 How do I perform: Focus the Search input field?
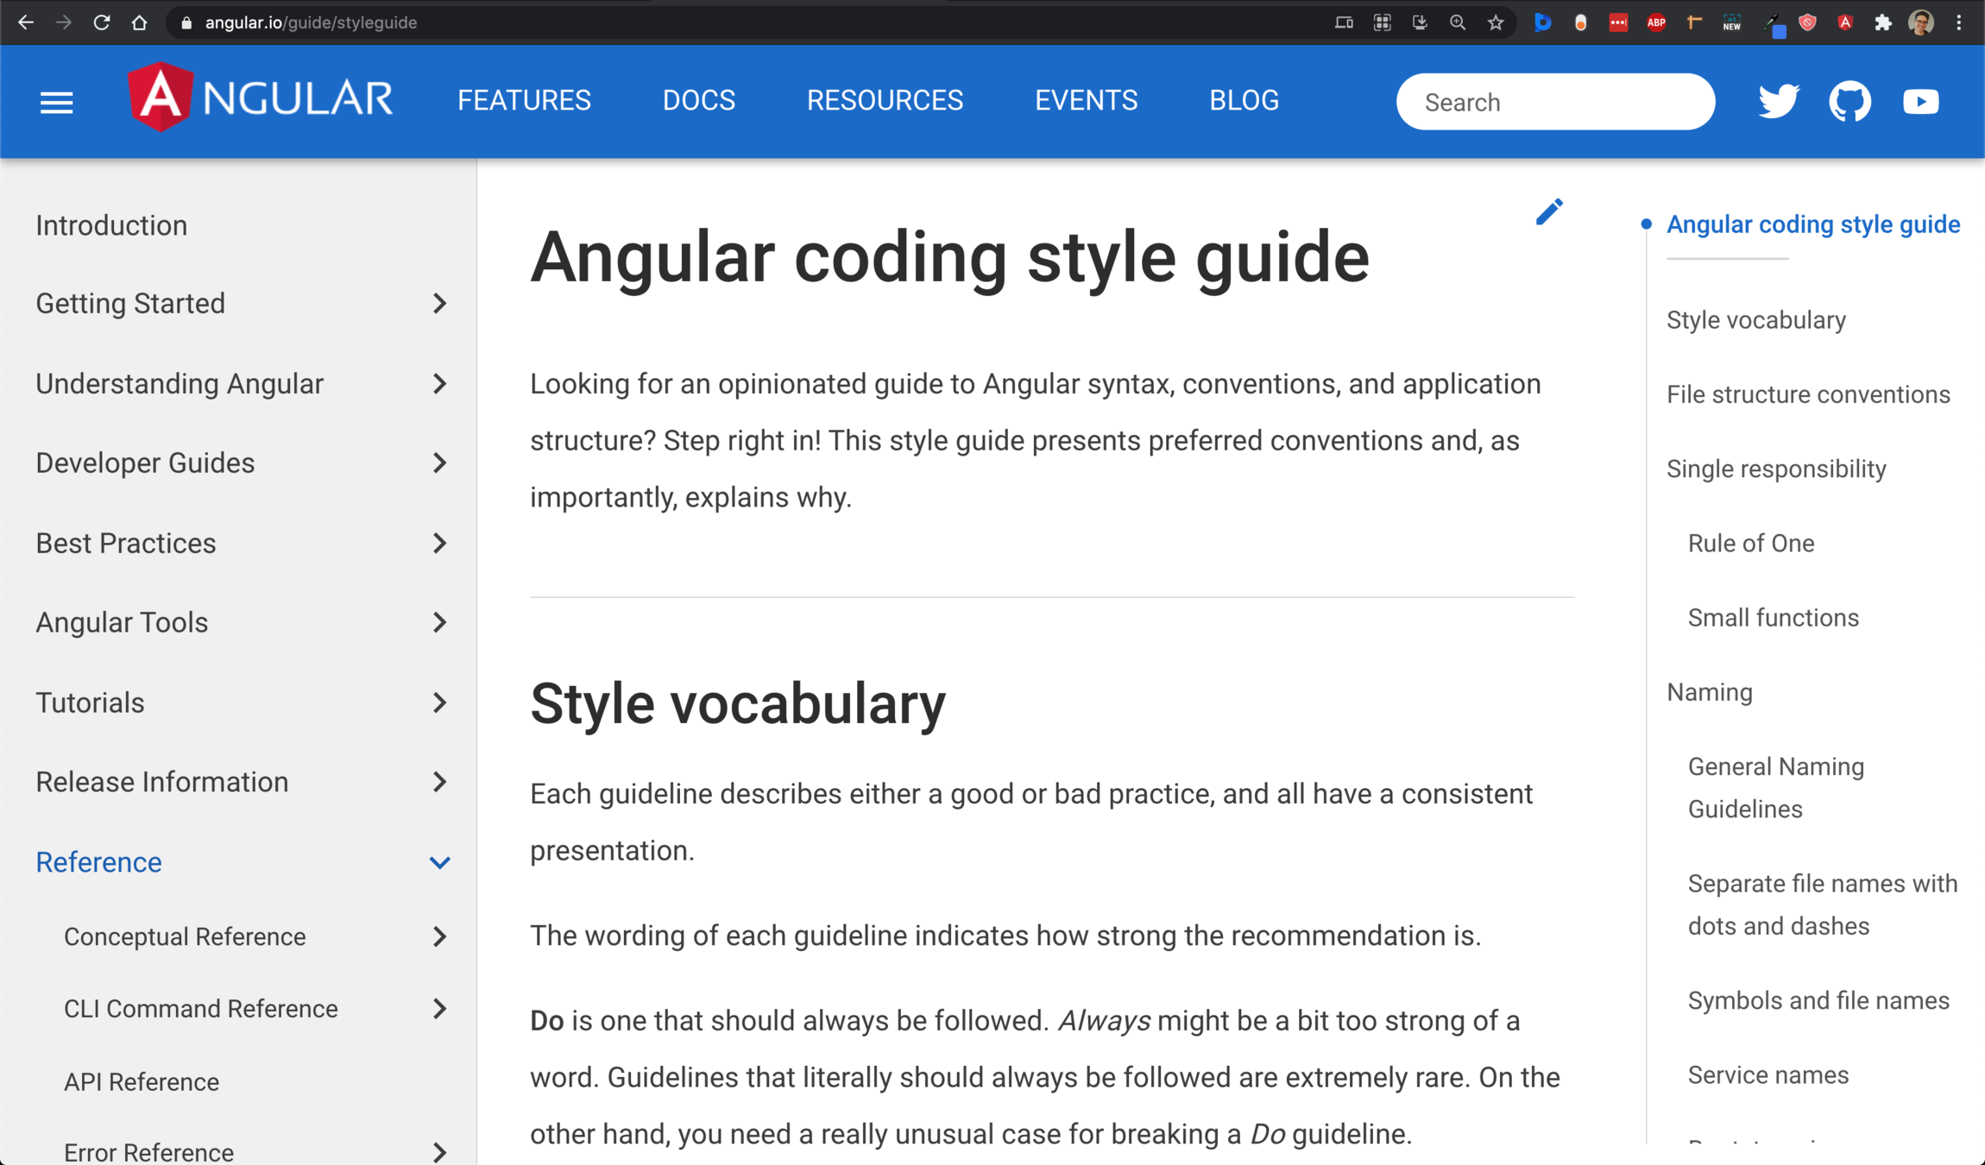(x=1554, y=102)
